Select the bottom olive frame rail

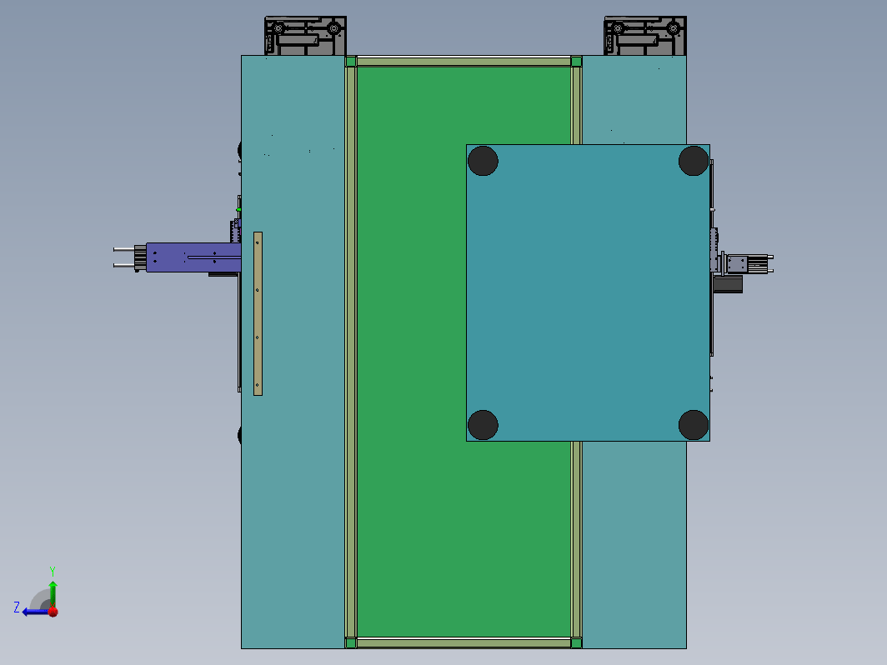point(464,643)
